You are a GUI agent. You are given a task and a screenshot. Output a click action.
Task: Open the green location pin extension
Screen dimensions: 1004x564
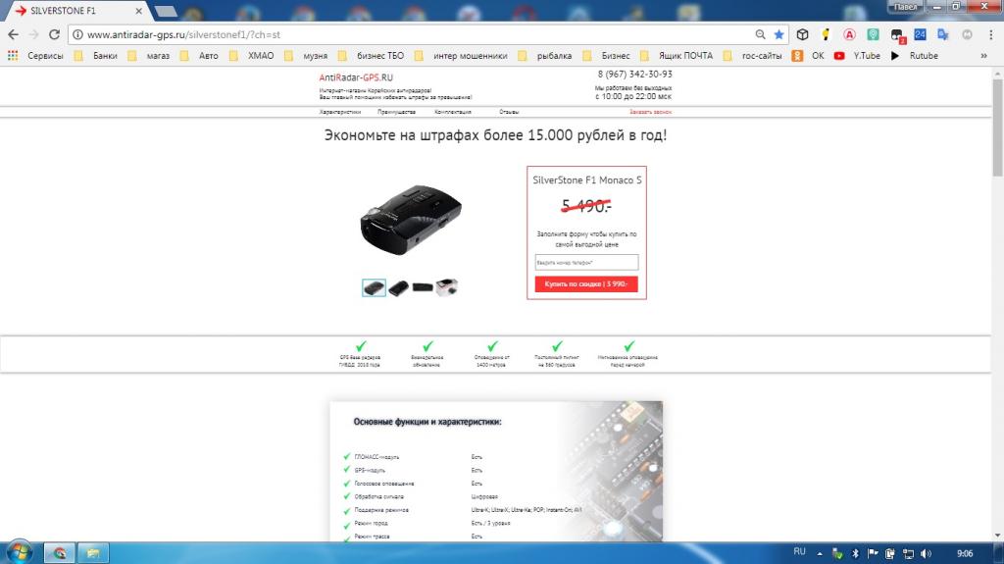873,34
